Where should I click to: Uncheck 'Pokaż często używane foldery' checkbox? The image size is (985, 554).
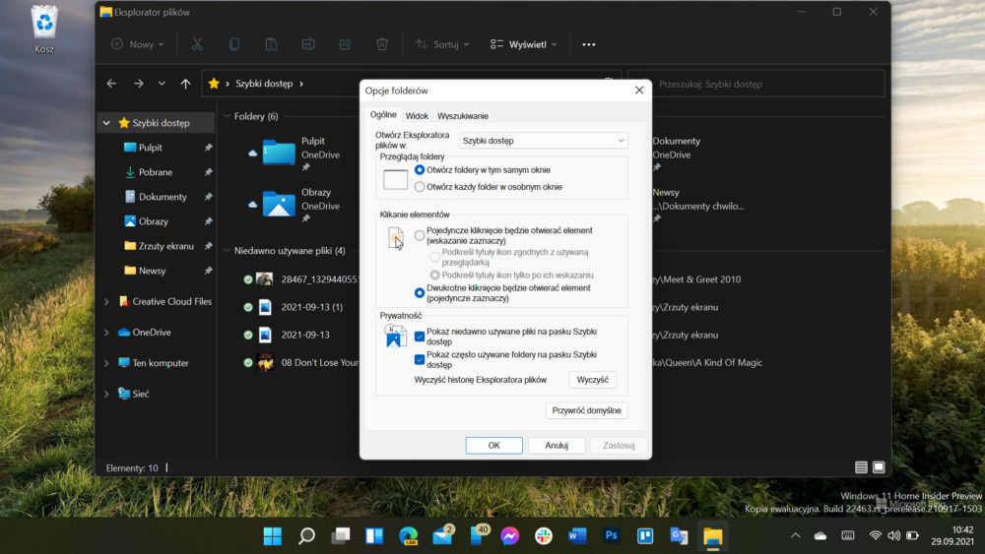[420, 360]
